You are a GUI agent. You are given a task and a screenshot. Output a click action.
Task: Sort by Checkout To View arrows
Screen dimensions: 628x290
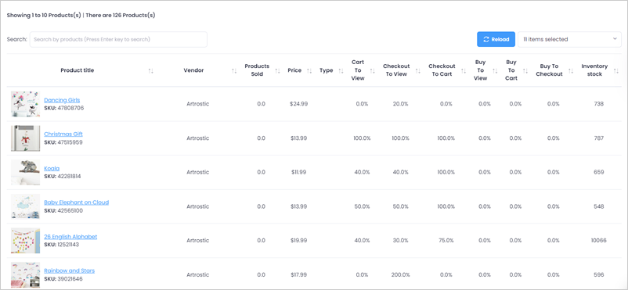(x=417, y=71)
